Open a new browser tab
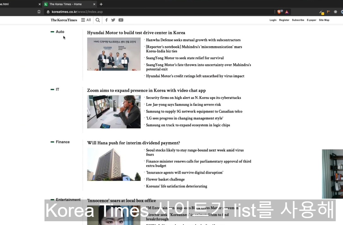The image size is (343, 225). coord(101,4)
